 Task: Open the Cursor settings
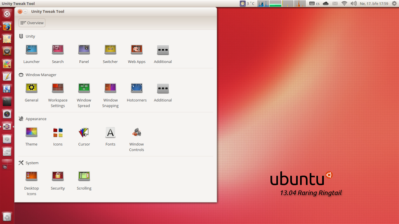click(x=84, y=136)
